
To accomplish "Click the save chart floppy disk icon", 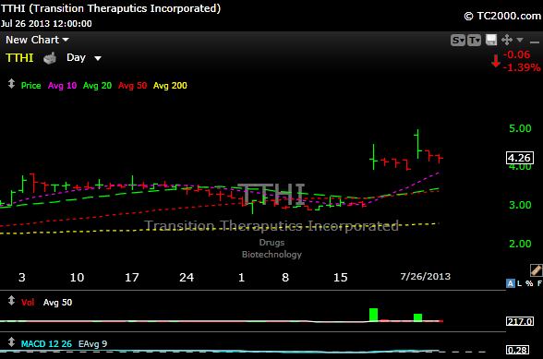I will 491,41.
